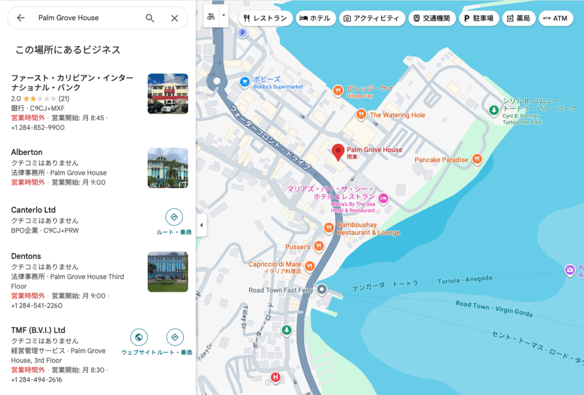
Task: Click the search magnifier icon
Action: [x=149, y=18]
